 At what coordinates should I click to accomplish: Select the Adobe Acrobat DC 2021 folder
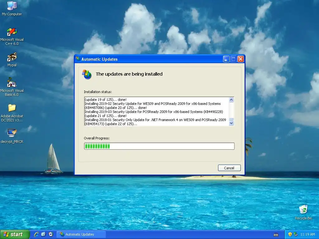(12, 113)
